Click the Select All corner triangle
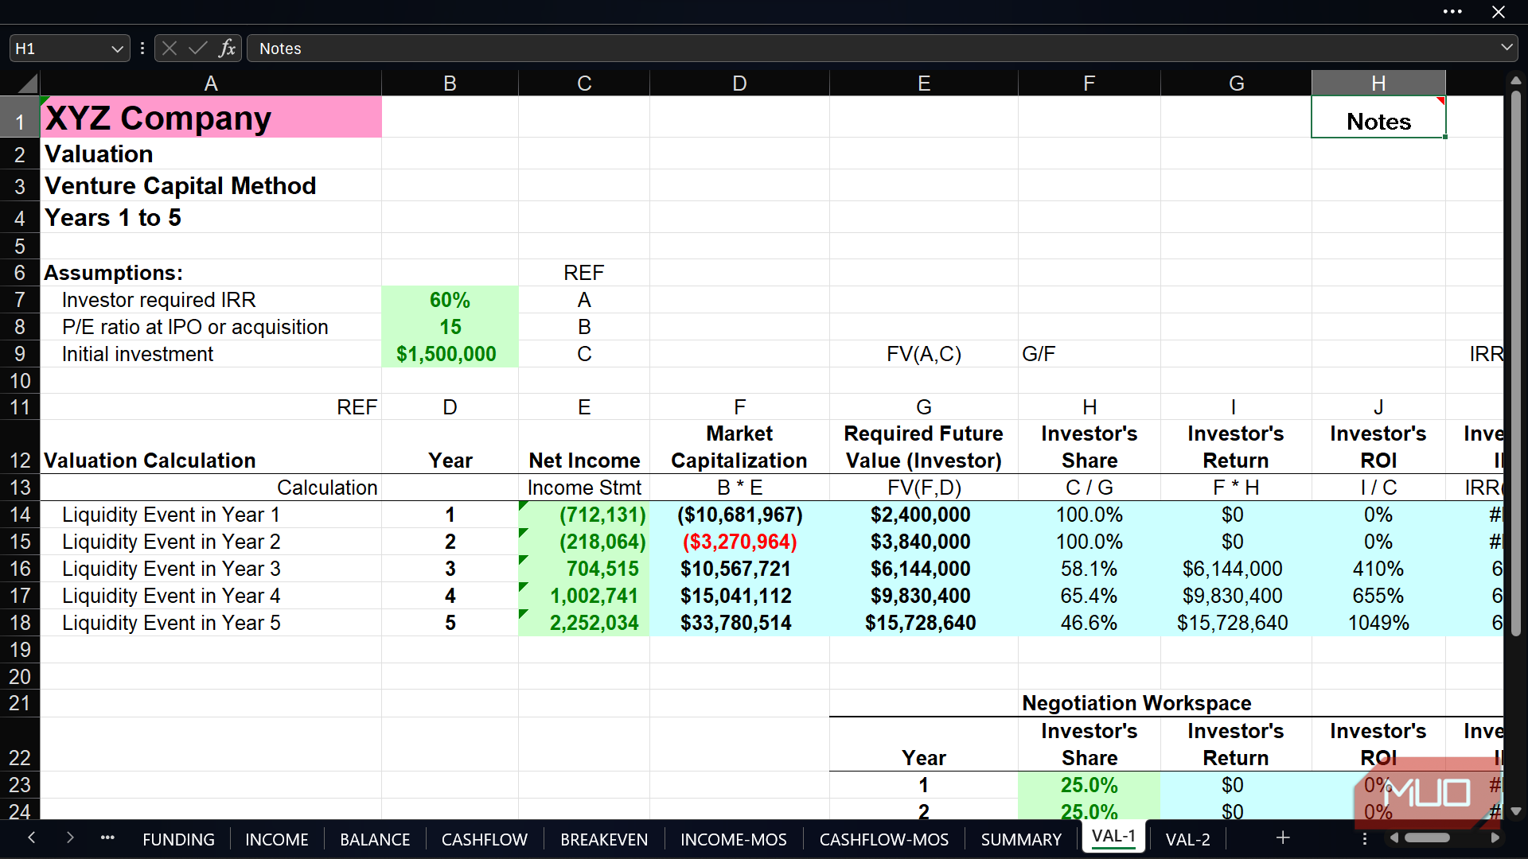This screenshot has width=1528, height=859. 28,83
